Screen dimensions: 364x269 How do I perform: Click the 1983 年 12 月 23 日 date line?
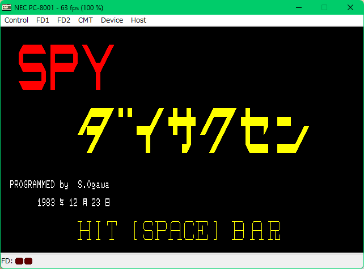pyautogui.click(x=73, y=202)
